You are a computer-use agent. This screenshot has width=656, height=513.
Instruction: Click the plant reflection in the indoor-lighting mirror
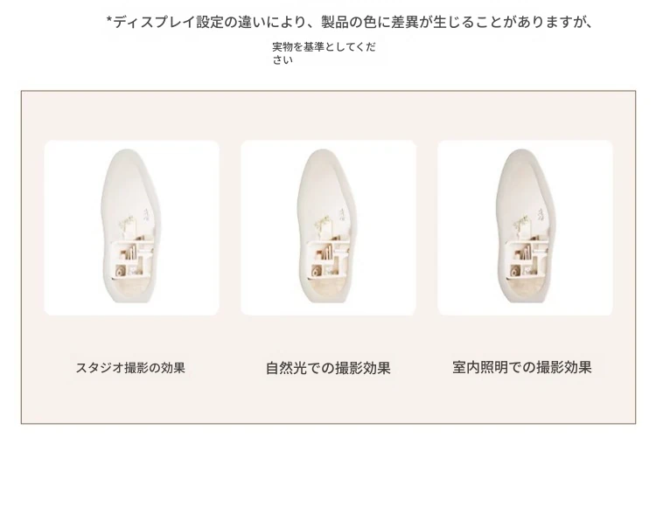(x=521, y=225)
